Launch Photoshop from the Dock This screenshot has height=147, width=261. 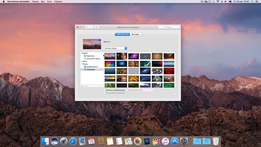coord(147,141)
